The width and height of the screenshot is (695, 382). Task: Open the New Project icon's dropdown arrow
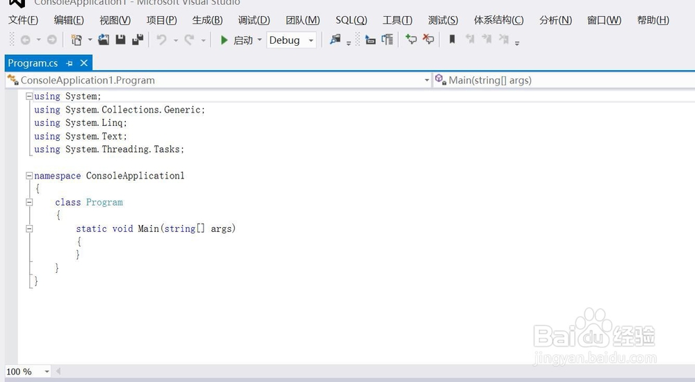click(90, 40)
